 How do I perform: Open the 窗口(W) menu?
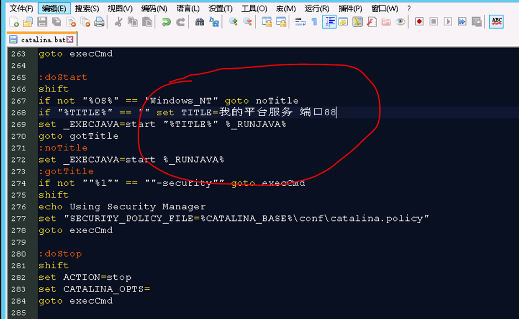[x=385, y=8]
